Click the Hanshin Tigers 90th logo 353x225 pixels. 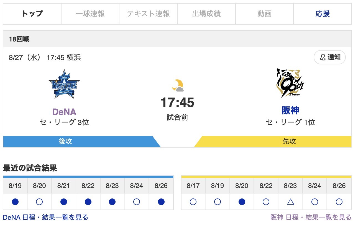(290, 83)
